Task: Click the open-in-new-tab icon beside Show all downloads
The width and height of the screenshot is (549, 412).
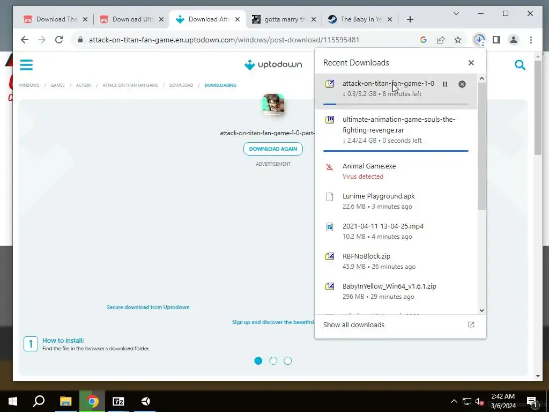Action: tap(471, 325)
